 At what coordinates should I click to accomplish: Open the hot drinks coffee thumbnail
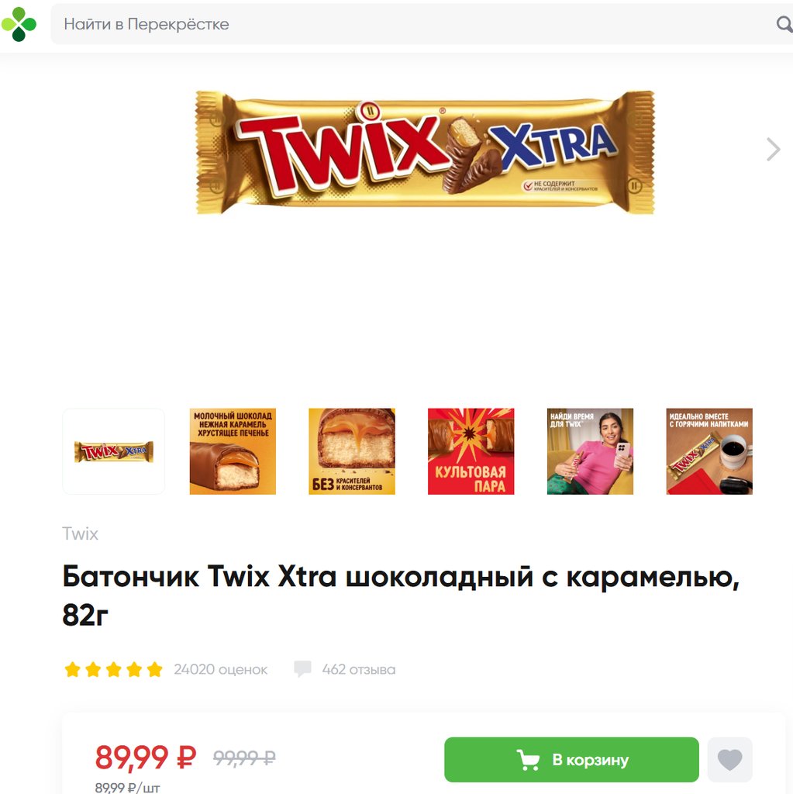[x=709, y=451]
